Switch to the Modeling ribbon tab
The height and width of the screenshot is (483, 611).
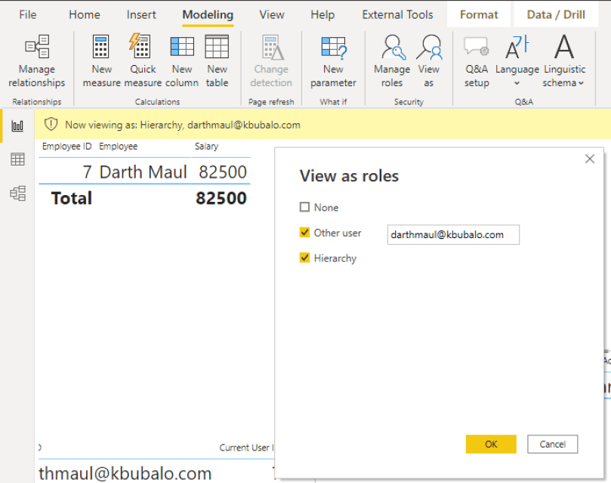(207, 14)
